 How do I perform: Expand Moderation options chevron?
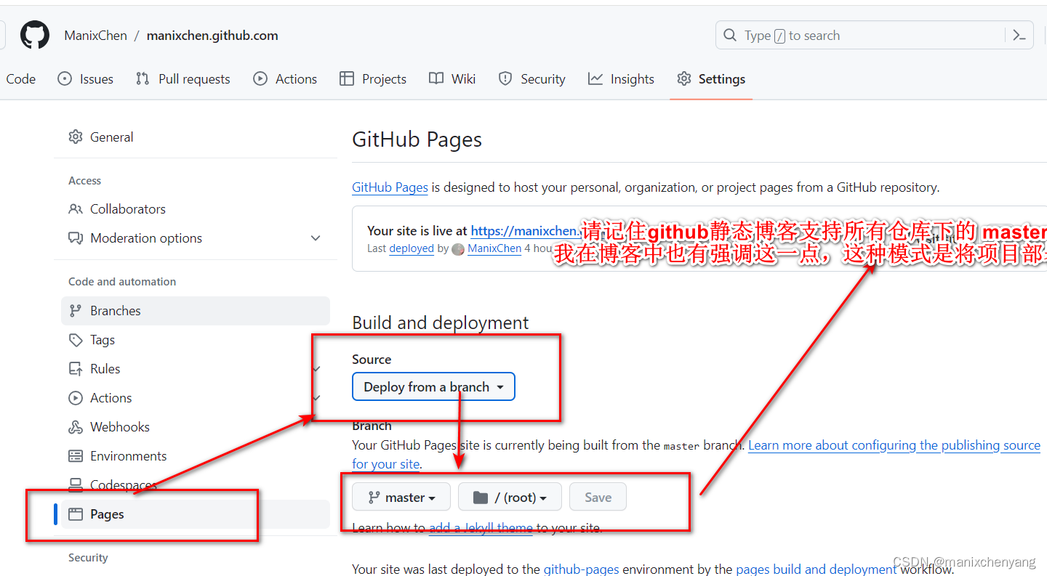coord(316,238)
